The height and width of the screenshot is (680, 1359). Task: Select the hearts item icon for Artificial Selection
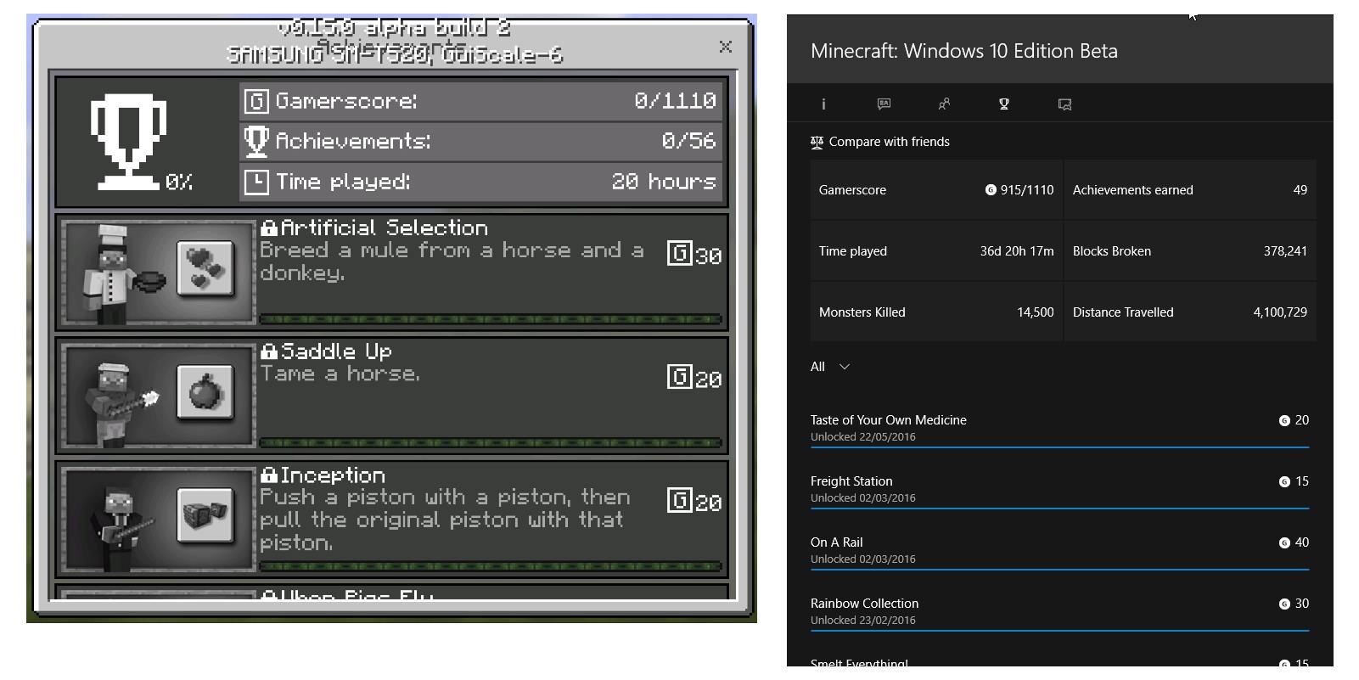[205, 269]
